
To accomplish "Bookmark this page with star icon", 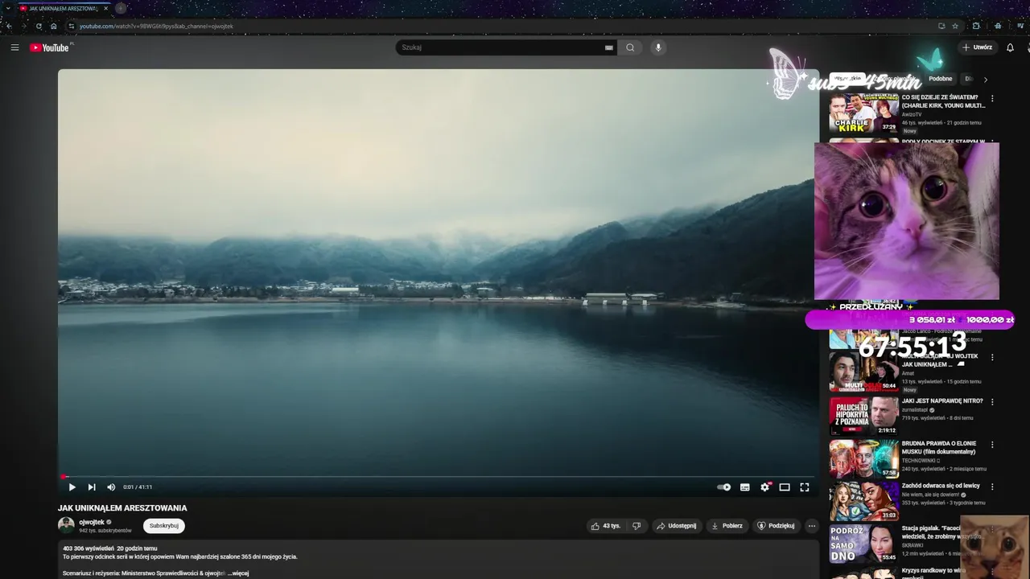I will (955, 26).
